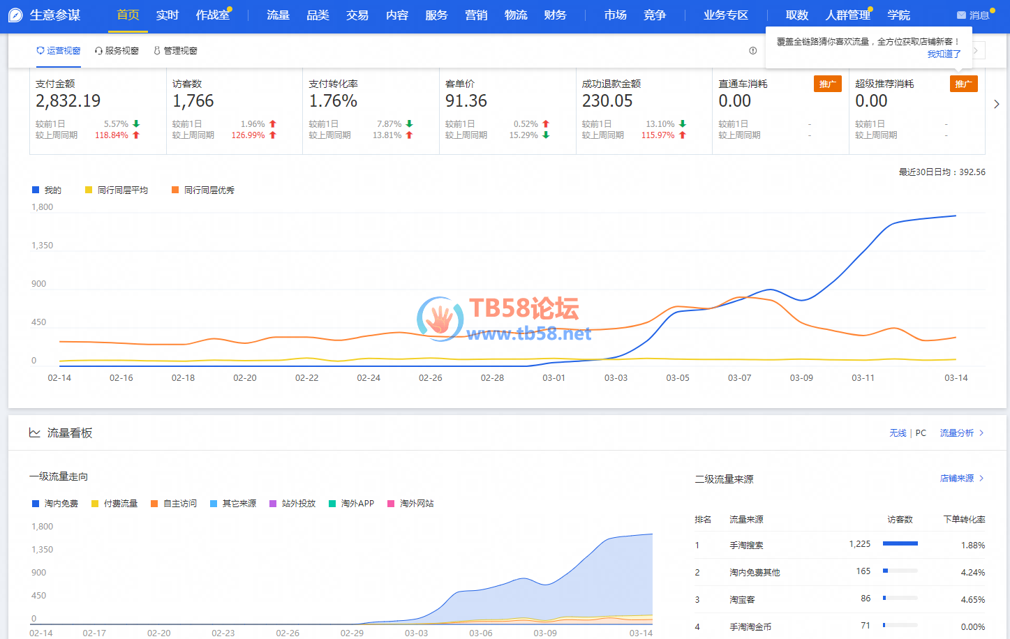The height and width of the screenshot is (639, 1010).
Task: Show next metric cards with right chevron
Action: 996,104
